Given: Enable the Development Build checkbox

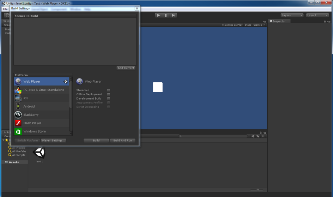Looking at the screenshot, I should point(109,99).
